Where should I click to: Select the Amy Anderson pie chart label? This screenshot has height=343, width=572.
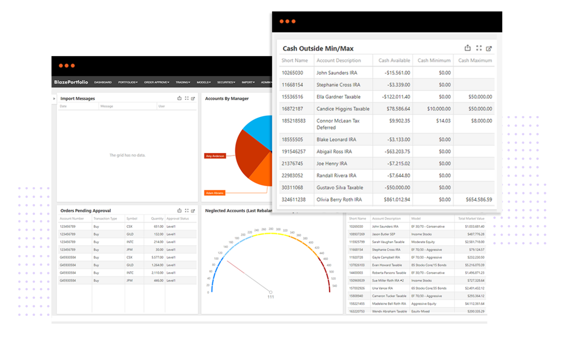[215, 156]
